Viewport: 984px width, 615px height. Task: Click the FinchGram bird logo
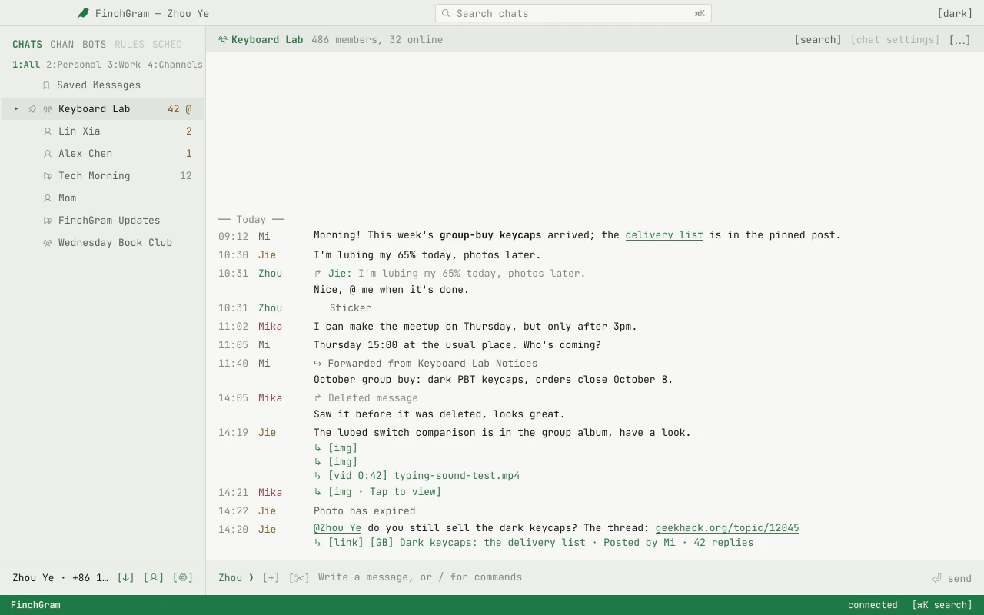[x=83, y=13]
